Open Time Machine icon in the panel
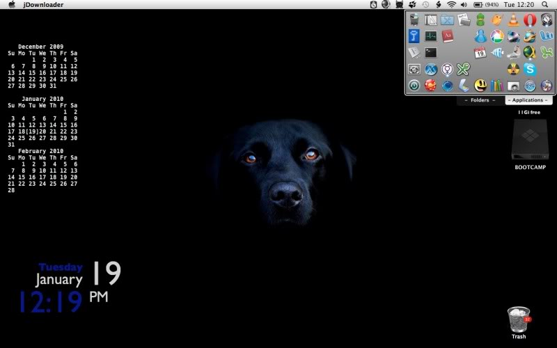Screen dimensions: 557x348 click(x=414, y=86)
